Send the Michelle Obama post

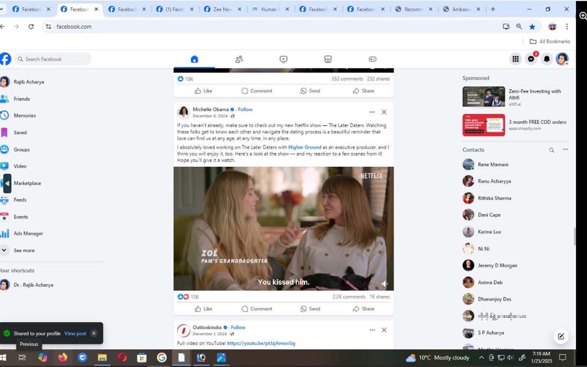click(x=310, y=309)
